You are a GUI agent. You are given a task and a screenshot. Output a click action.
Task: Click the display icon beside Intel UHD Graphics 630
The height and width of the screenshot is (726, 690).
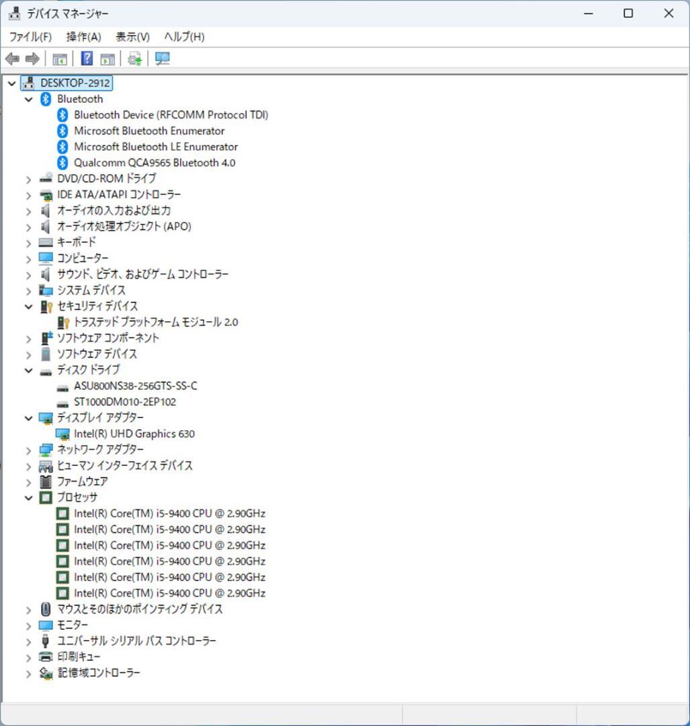point(62,434)
